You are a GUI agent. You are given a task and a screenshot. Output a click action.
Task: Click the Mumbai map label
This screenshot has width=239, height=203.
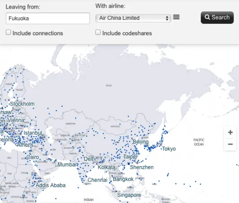(x=67, y=165)
